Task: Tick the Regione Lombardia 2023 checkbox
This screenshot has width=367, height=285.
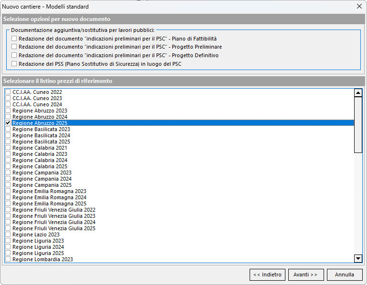Action: point(8,259)
